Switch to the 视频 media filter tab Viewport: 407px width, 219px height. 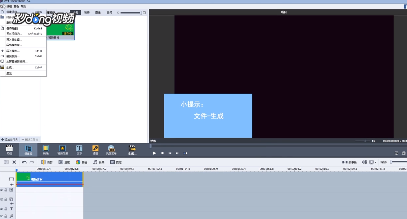pyautogui.click(x=87, y=12)
